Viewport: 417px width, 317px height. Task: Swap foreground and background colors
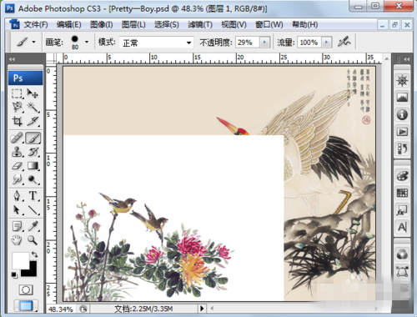(x=34, y=254)
